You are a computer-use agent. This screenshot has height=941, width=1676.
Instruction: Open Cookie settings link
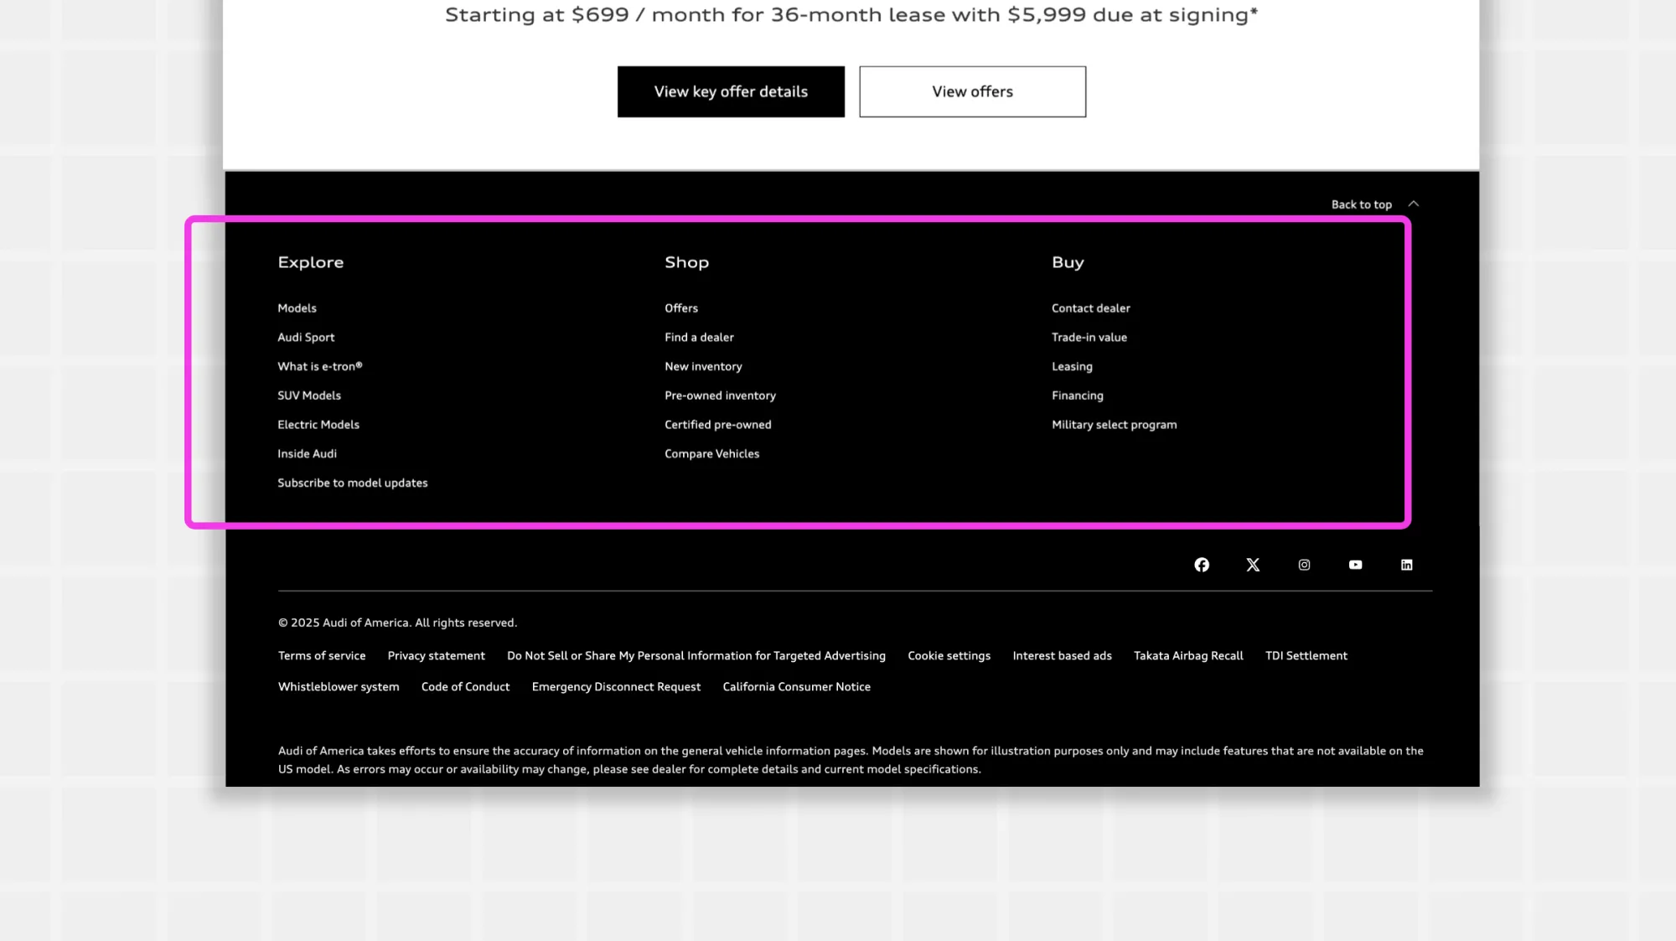(x=949, y=656)
